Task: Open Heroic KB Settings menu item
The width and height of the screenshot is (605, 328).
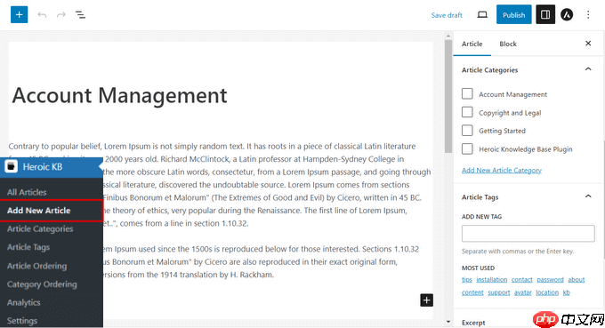Action: pos(22,321)
